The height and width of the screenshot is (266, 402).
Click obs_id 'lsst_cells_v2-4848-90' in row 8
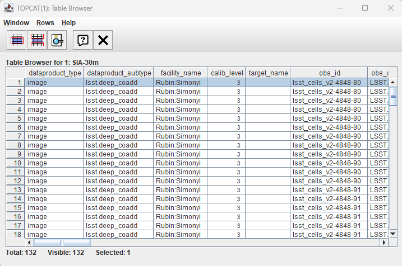pos(329,145)
